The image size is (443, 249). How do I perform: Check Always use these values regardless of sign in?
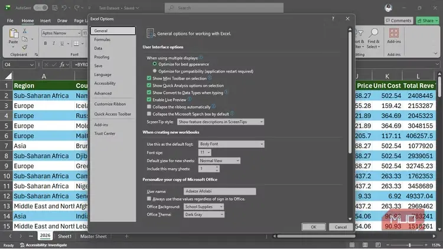click(x=149, y=199)
